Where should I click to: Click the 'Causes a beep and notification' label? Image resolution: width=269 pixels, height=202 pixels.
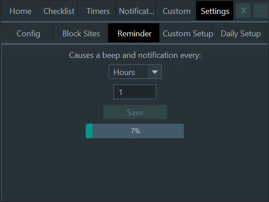click(x=135, y=55)
